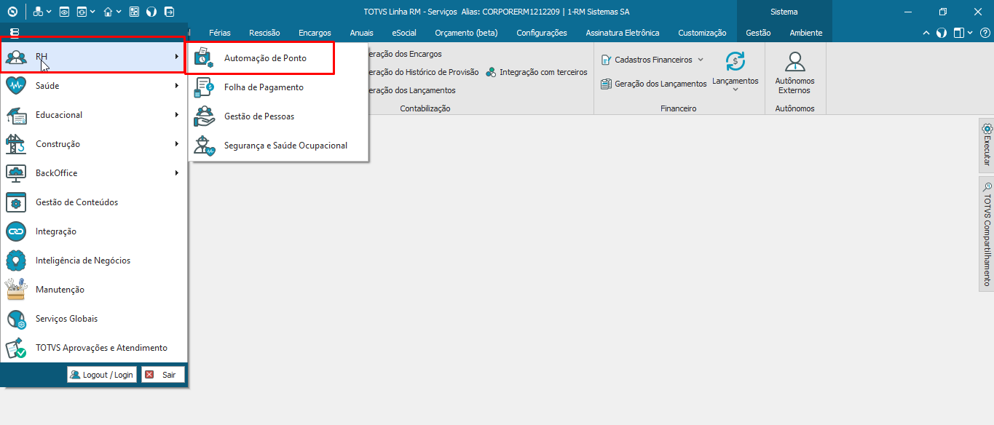994x425 pixels.
Task: Click the globe icon in quick toolbar
Action: [151, 12]
